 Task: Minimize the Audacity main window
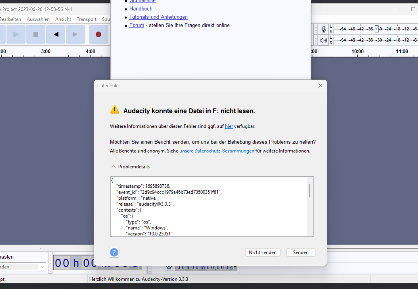(395, 9)
